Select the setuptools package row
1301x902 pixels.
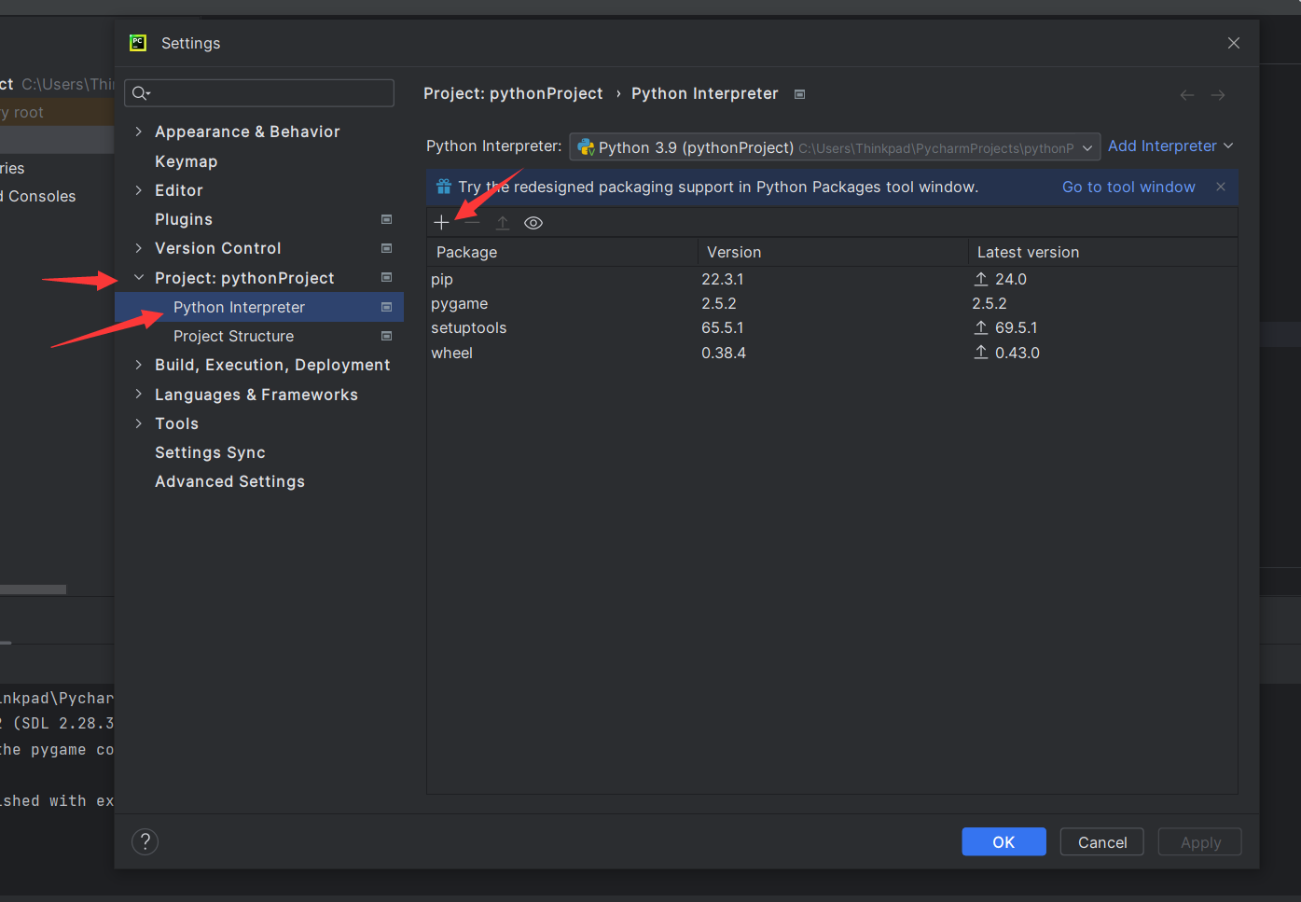click(832, 327)
